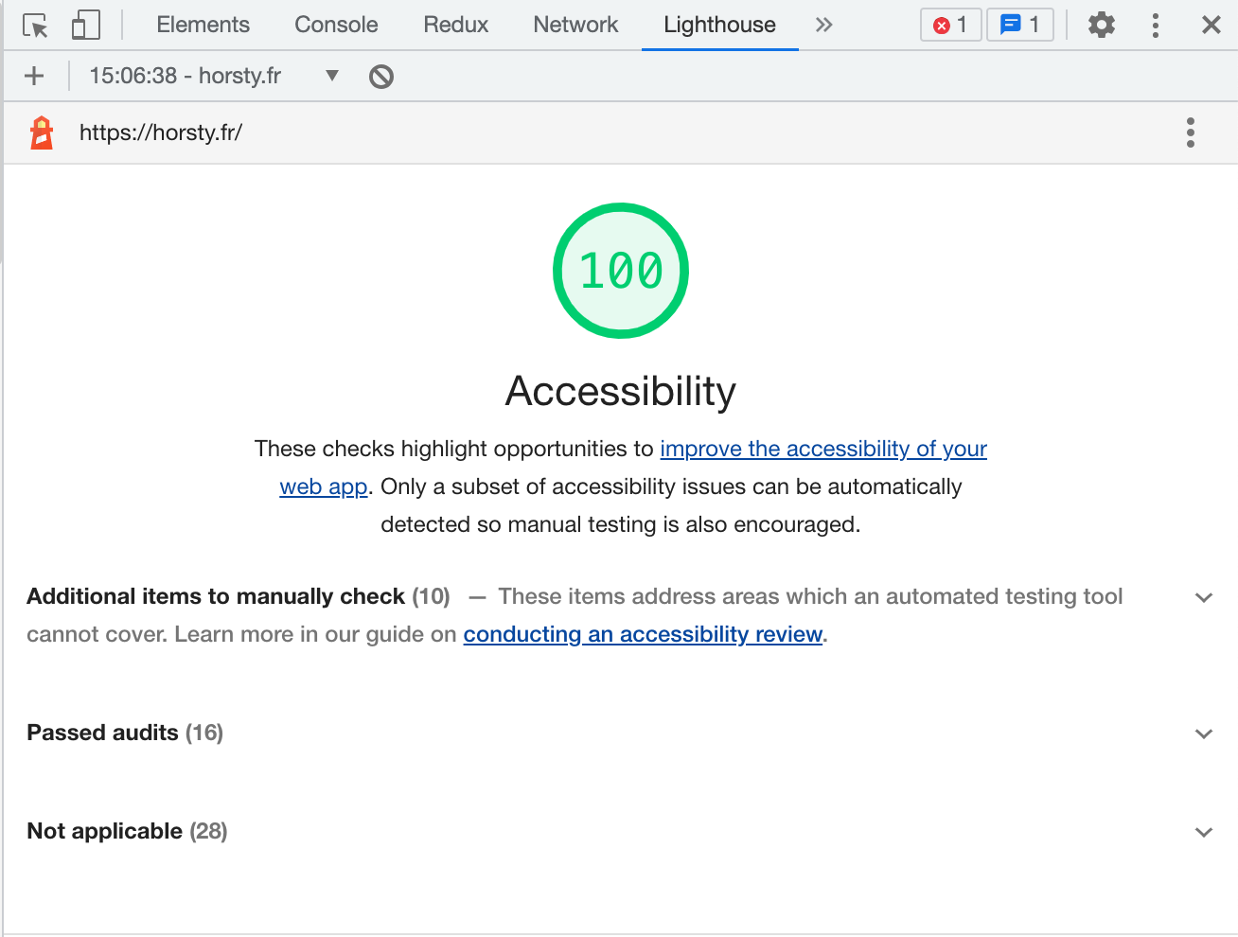Open improve the accessibility of your web app link

pos(823,449)
